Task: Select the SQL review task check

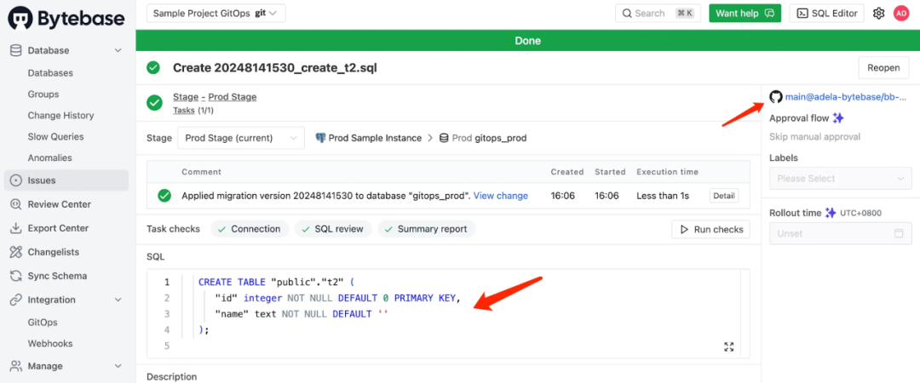Action: click(x=333, y=229)
